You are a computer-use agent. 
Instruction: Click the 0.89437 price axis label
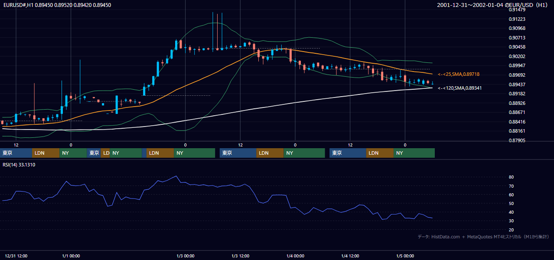tap(517, 84)
